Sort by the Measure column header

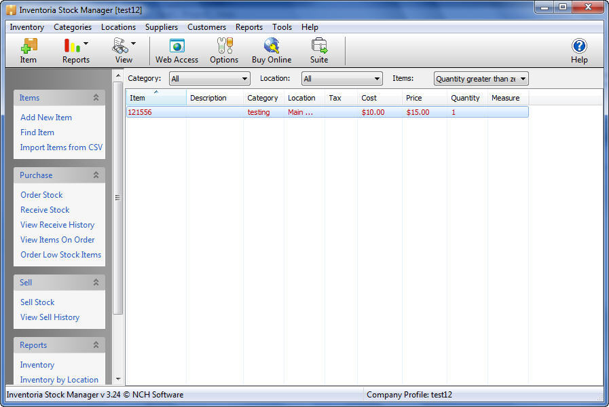(x=508, y=98)
